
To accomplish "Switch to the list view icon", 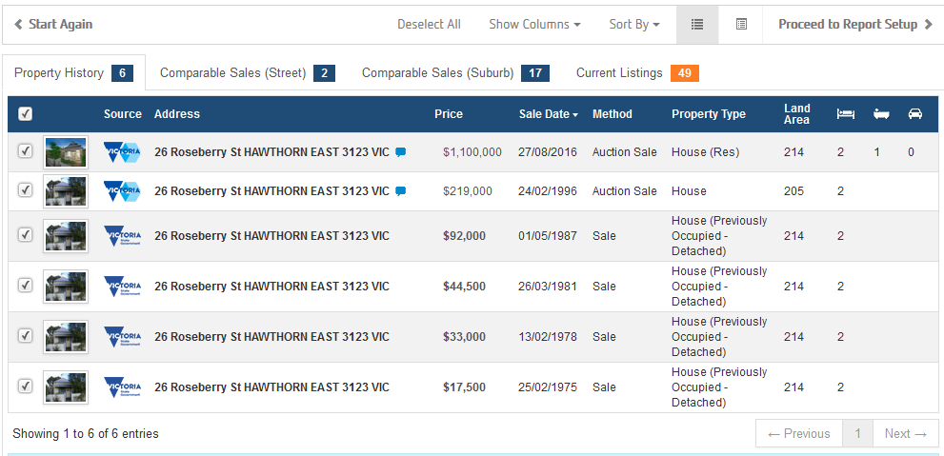I will [697, 25].
